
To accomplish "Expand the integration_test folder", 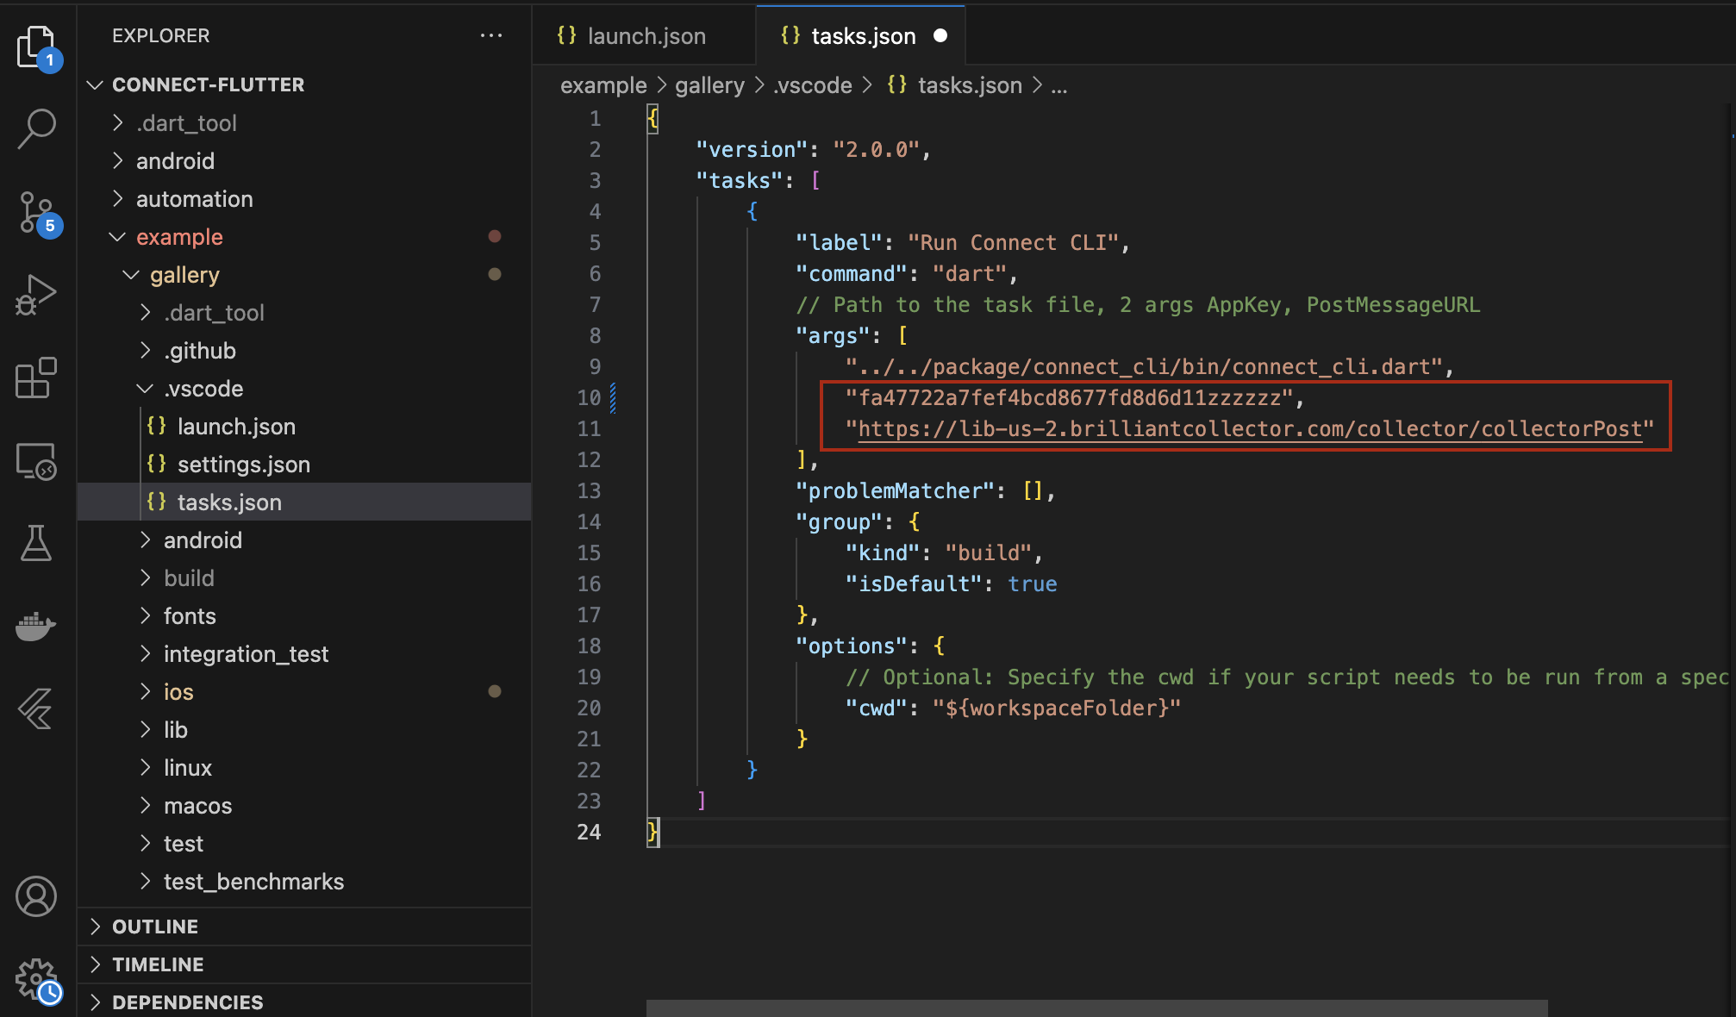I will coord(304,653).
